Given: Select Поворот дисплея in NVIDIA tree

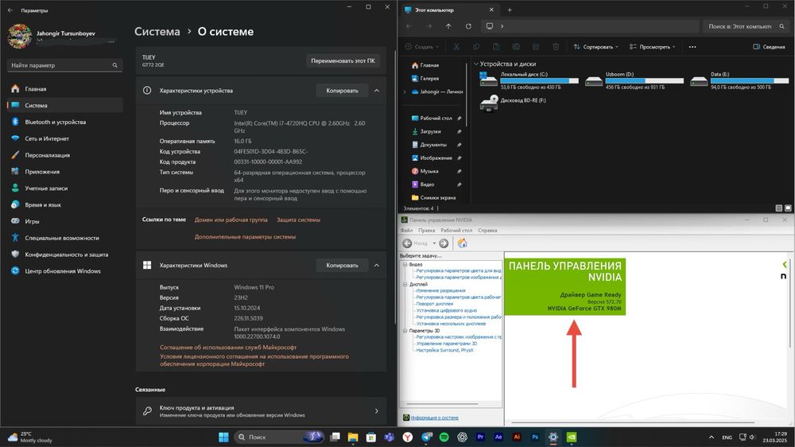Looking at the screenshot, I should (x=435, y=304).
